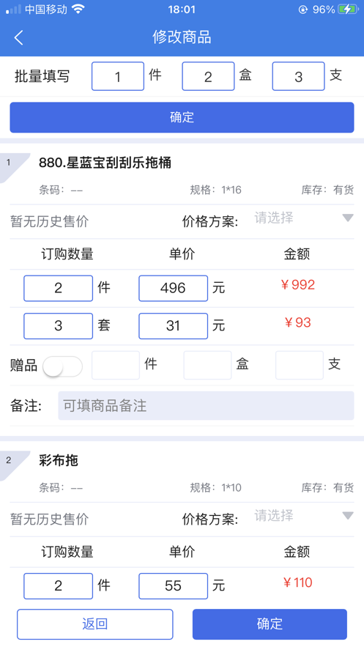Edit the 55 unit price for 彩布拖
This screenshot has height=647, width=364.
pos(173,586)
